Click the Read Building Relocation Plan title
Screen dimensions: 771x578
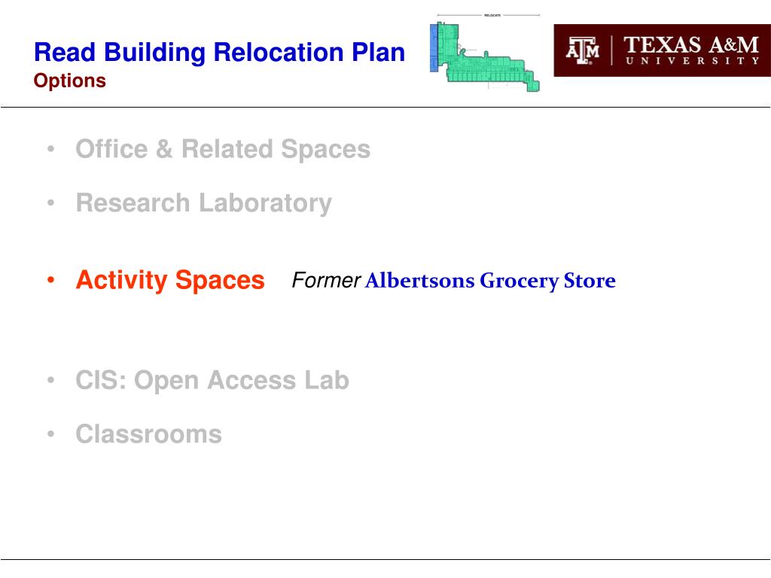tap(219, 53)
